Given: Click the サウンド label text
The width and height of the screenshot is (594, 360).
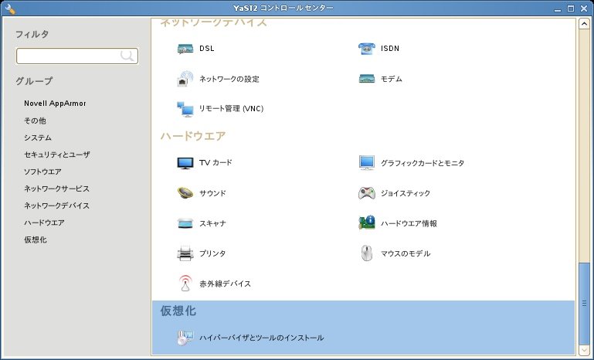Looking at the screenshot, I should click(212, 193).
